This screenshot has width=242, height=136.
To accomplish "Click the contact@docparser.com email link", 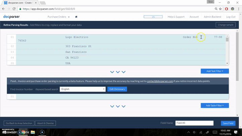I will [x=160, y=81].
